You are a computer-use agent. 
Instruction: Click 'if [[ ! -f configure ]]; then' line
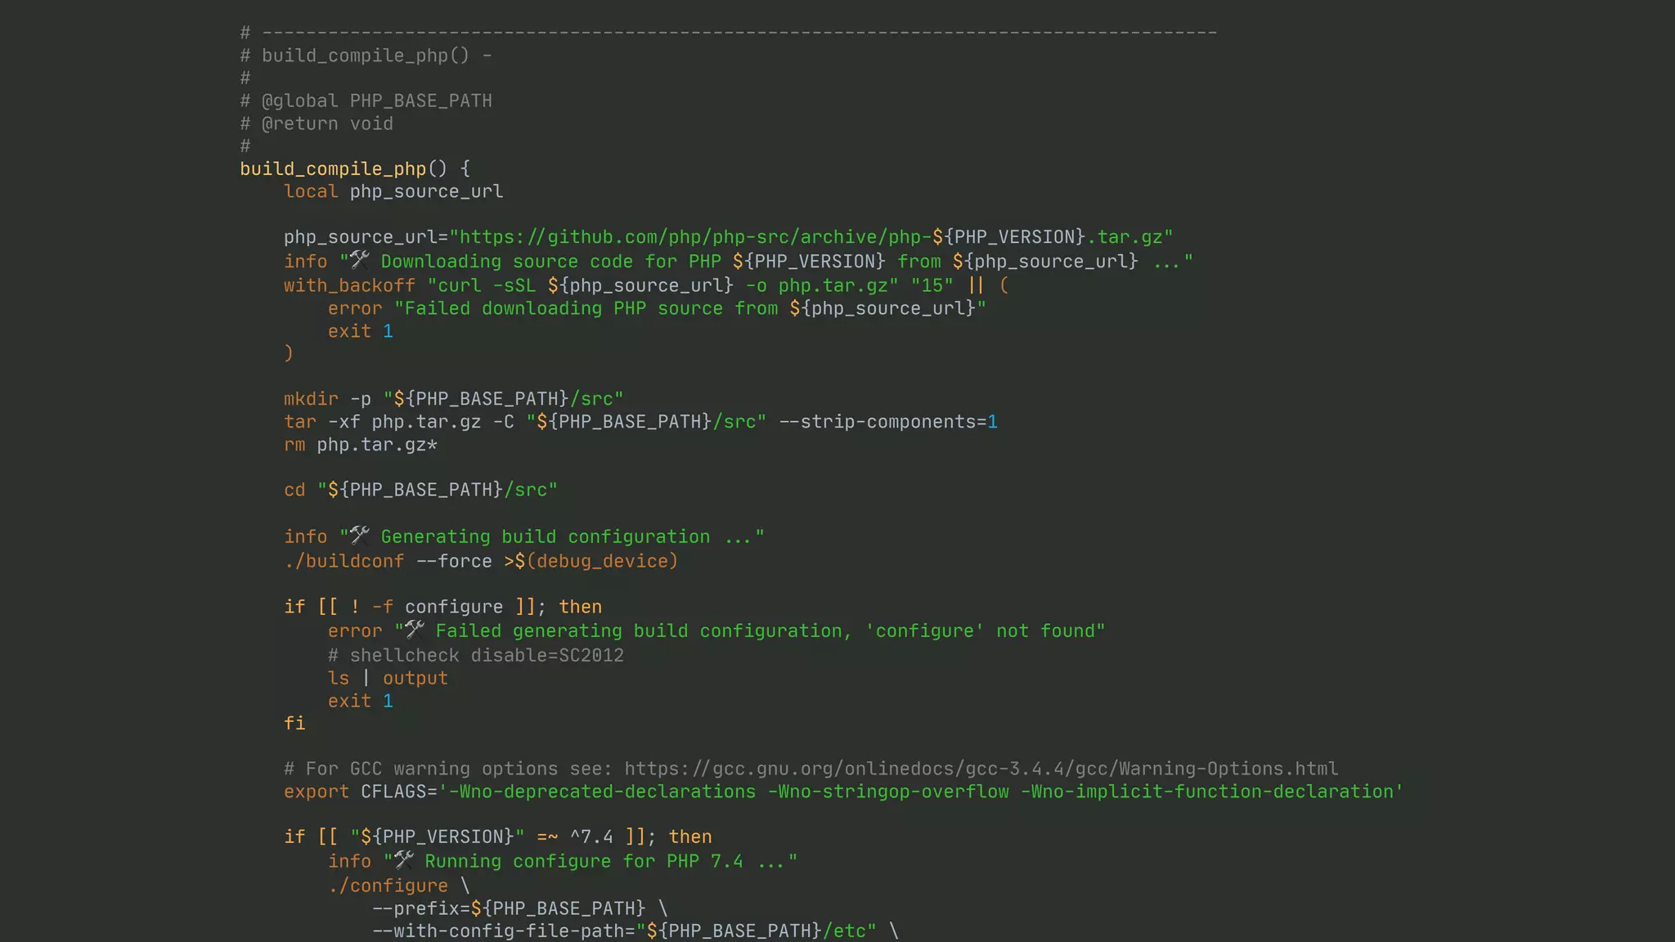click(x=442, y=607)
